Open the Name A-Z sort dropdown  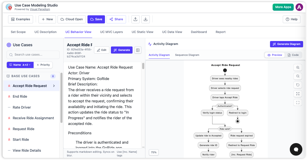[20, 65]
